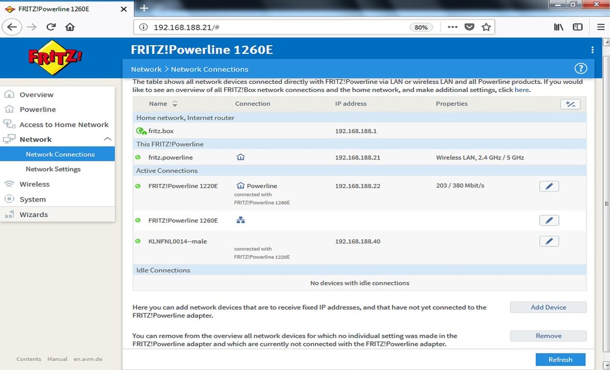610x370 pixels.
Task: Select IP address 192.168.188.22
Action: click(357, 186)
